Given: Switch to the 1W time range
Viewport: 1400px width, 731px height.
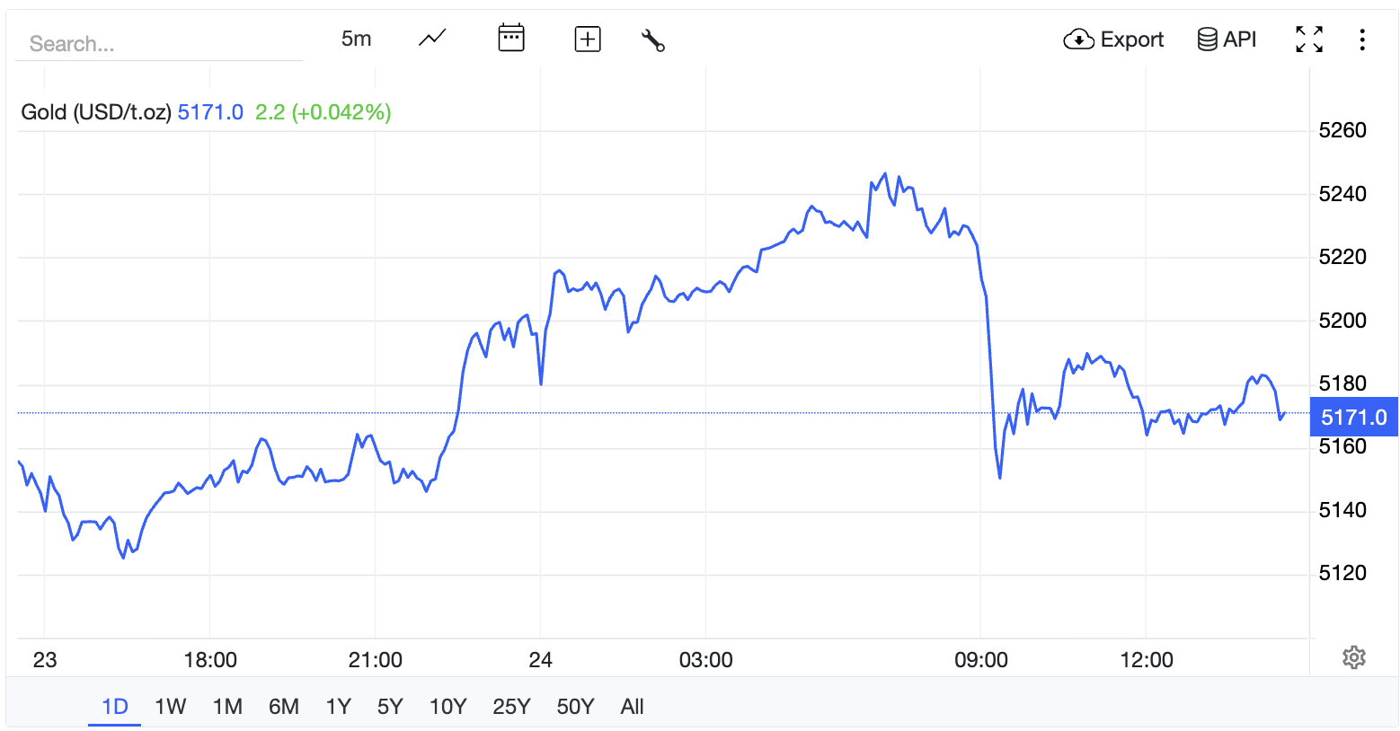Looking at the screenshot, I should (x=170, y=707).
